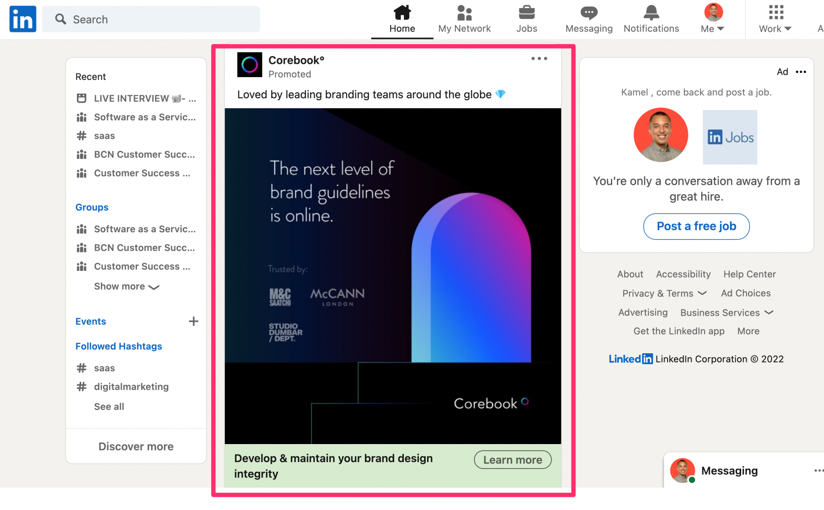Expand the Me dropdown menu

coord(713,28)
